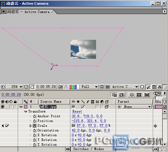The image size is (168, 152).
Task: Toggle Scale keyframe checkbox
Action: pyautogui.click(x=7, y=126)
